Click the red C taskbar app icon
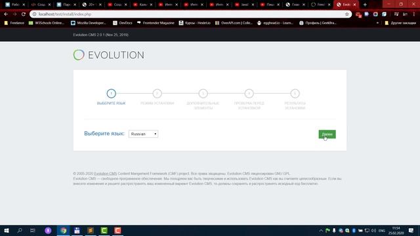Image resolution: width=420 pixels, height=236 pixels. (x=117, y=230)
